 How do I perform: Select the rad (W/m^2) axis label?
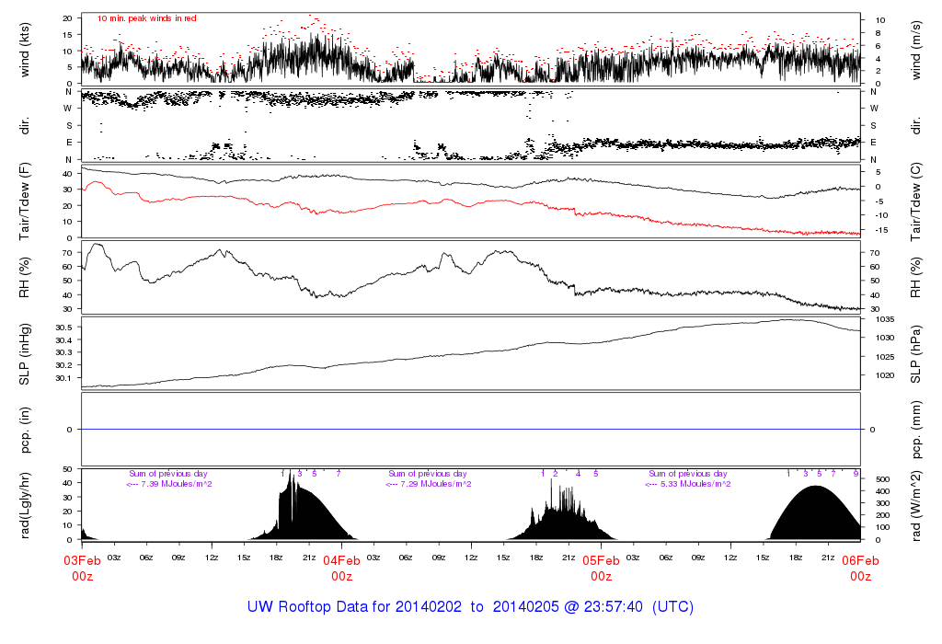[x=918, y=505]
